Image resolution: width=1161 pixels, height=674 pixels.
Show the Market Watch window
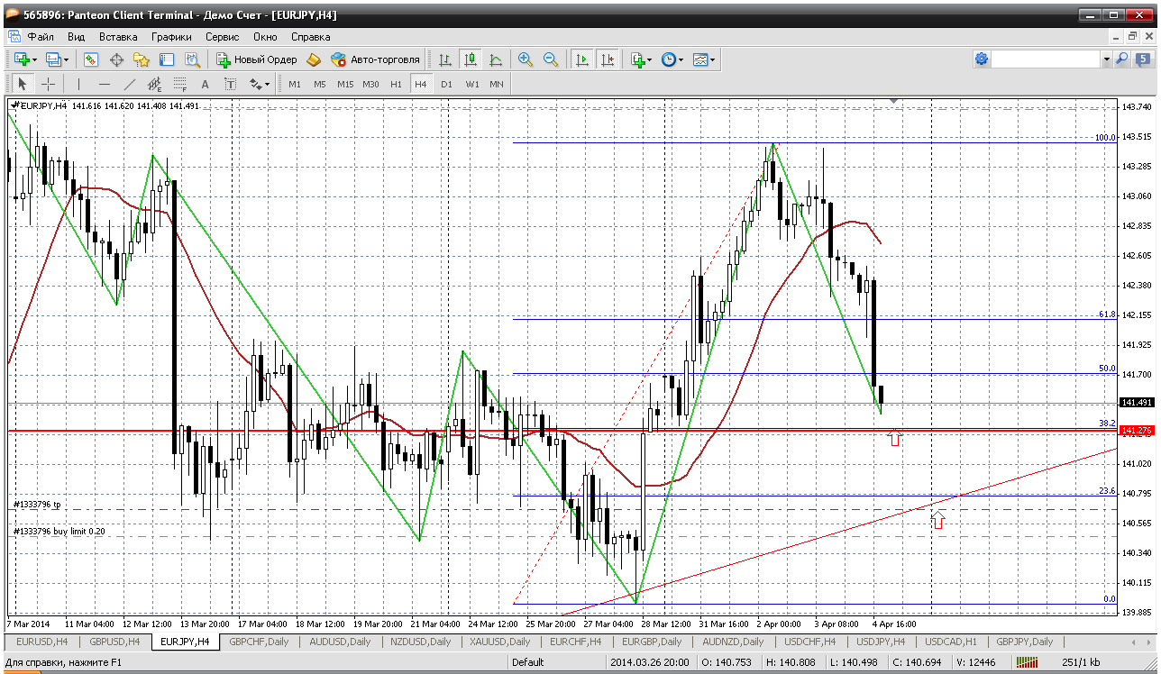tap(91, 59)
